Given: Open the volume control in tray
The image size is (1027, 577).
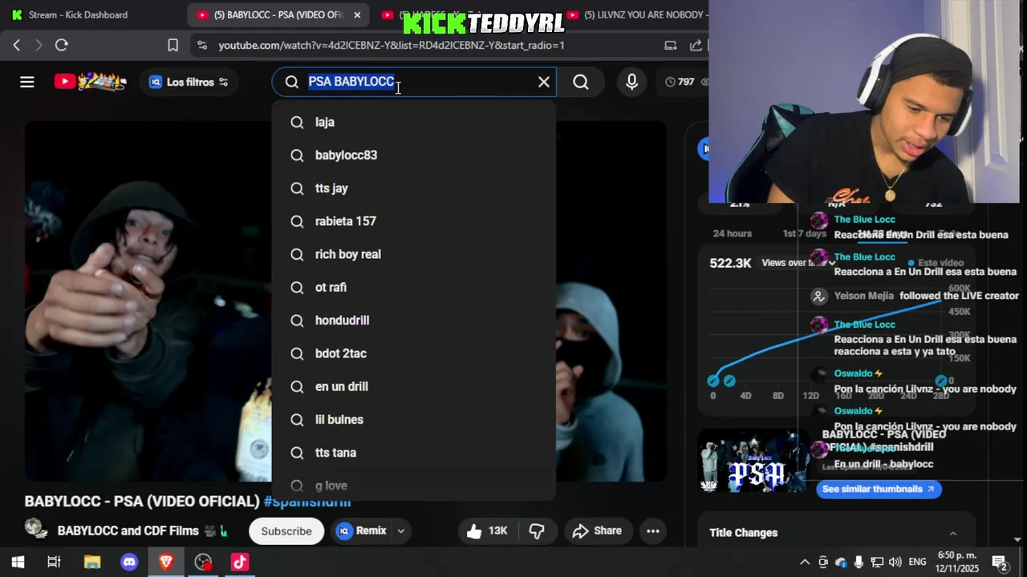Looking at the screenshot, I should click(895, 562).
